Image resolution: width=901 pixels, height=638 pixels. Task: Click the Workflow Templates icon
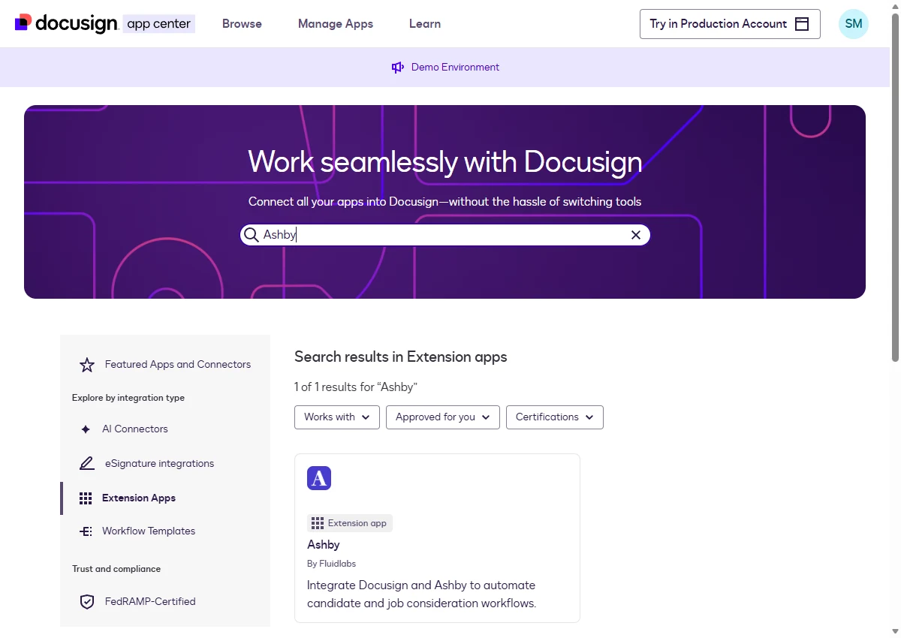tap(86, 531)
